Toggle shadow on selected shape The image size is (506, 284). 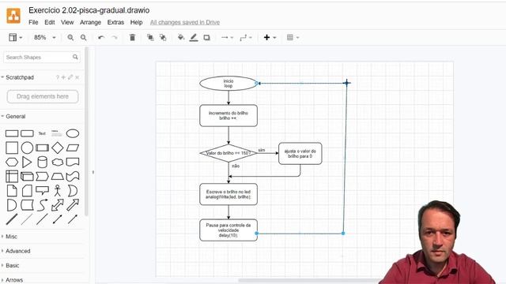click(207, 38)
